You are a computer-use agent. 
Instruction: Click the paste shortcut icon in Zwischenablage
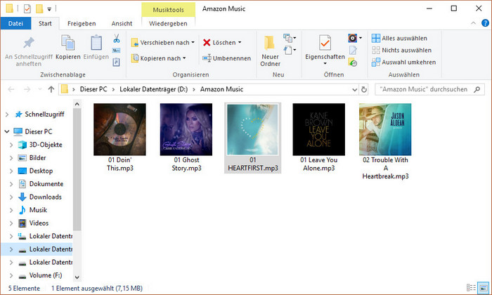click(x=117, y=62)
